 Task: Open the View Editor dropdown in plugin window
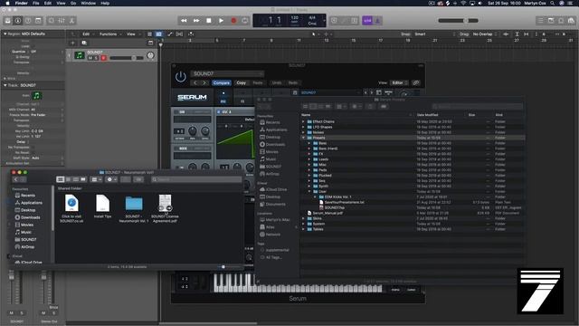(x=399, y=82)
